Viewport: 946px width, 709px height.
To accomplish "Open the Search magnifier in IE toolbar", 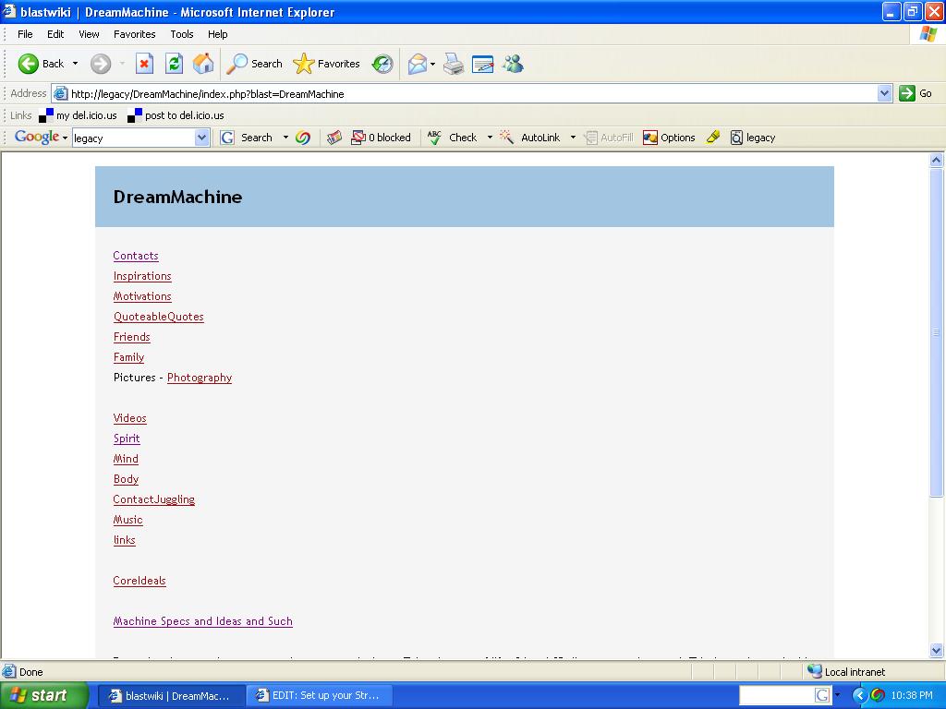I will [254, 64].
